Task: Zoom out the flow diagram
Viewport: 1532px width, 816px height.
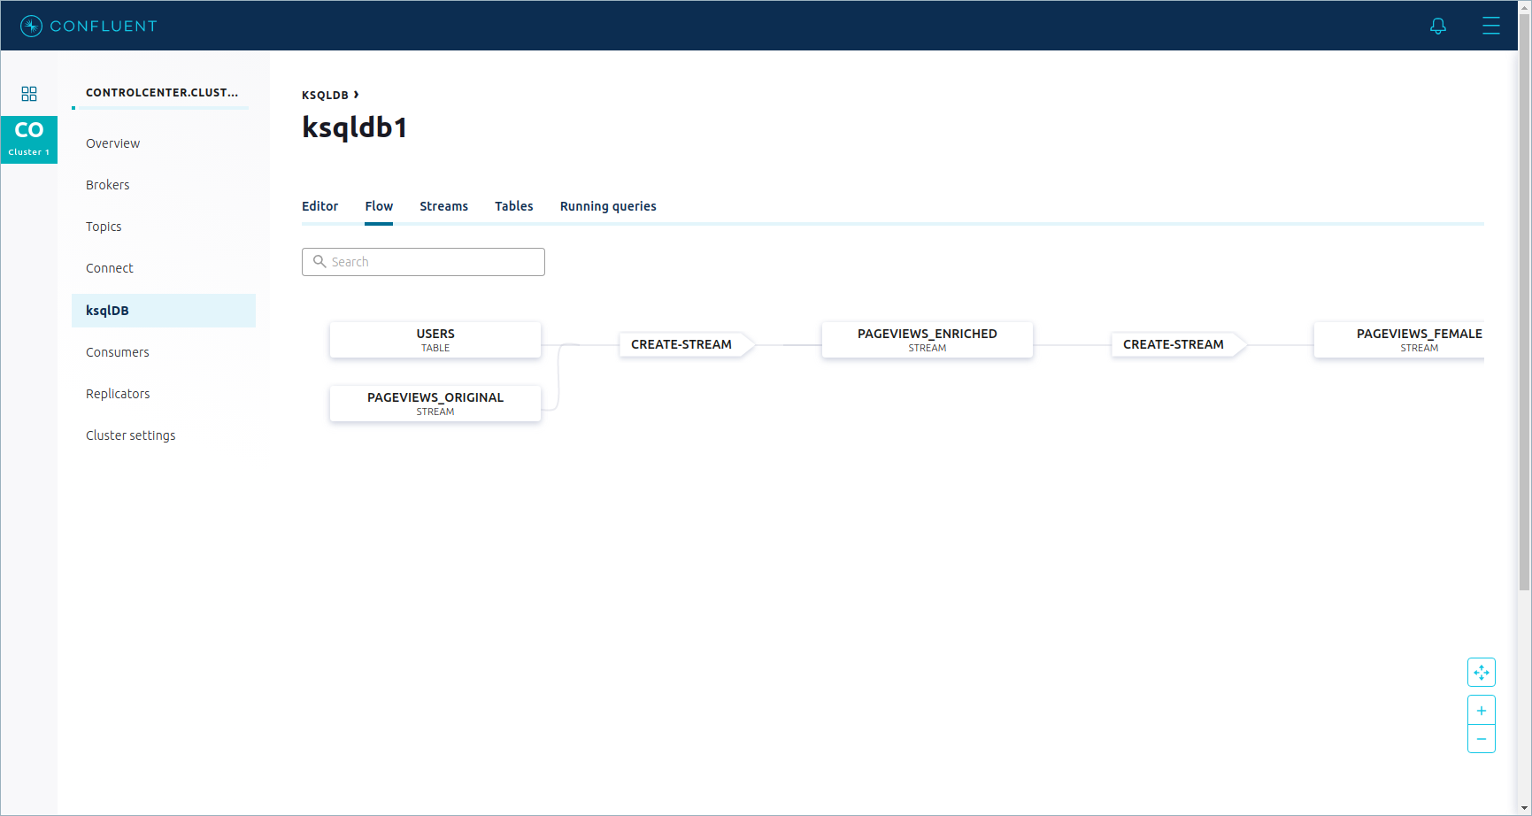Action: point(1482,739)
